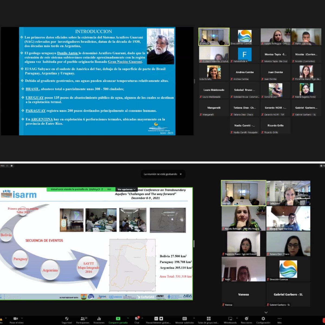
Task: Select the Soledad Brusa - Catamarca tile
Action: pyautogui.click(x=245, y=90)
